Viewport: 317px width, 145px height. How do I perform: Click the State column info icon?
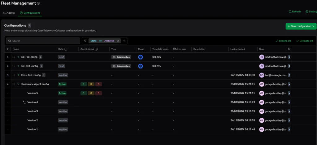pos(66,49)
